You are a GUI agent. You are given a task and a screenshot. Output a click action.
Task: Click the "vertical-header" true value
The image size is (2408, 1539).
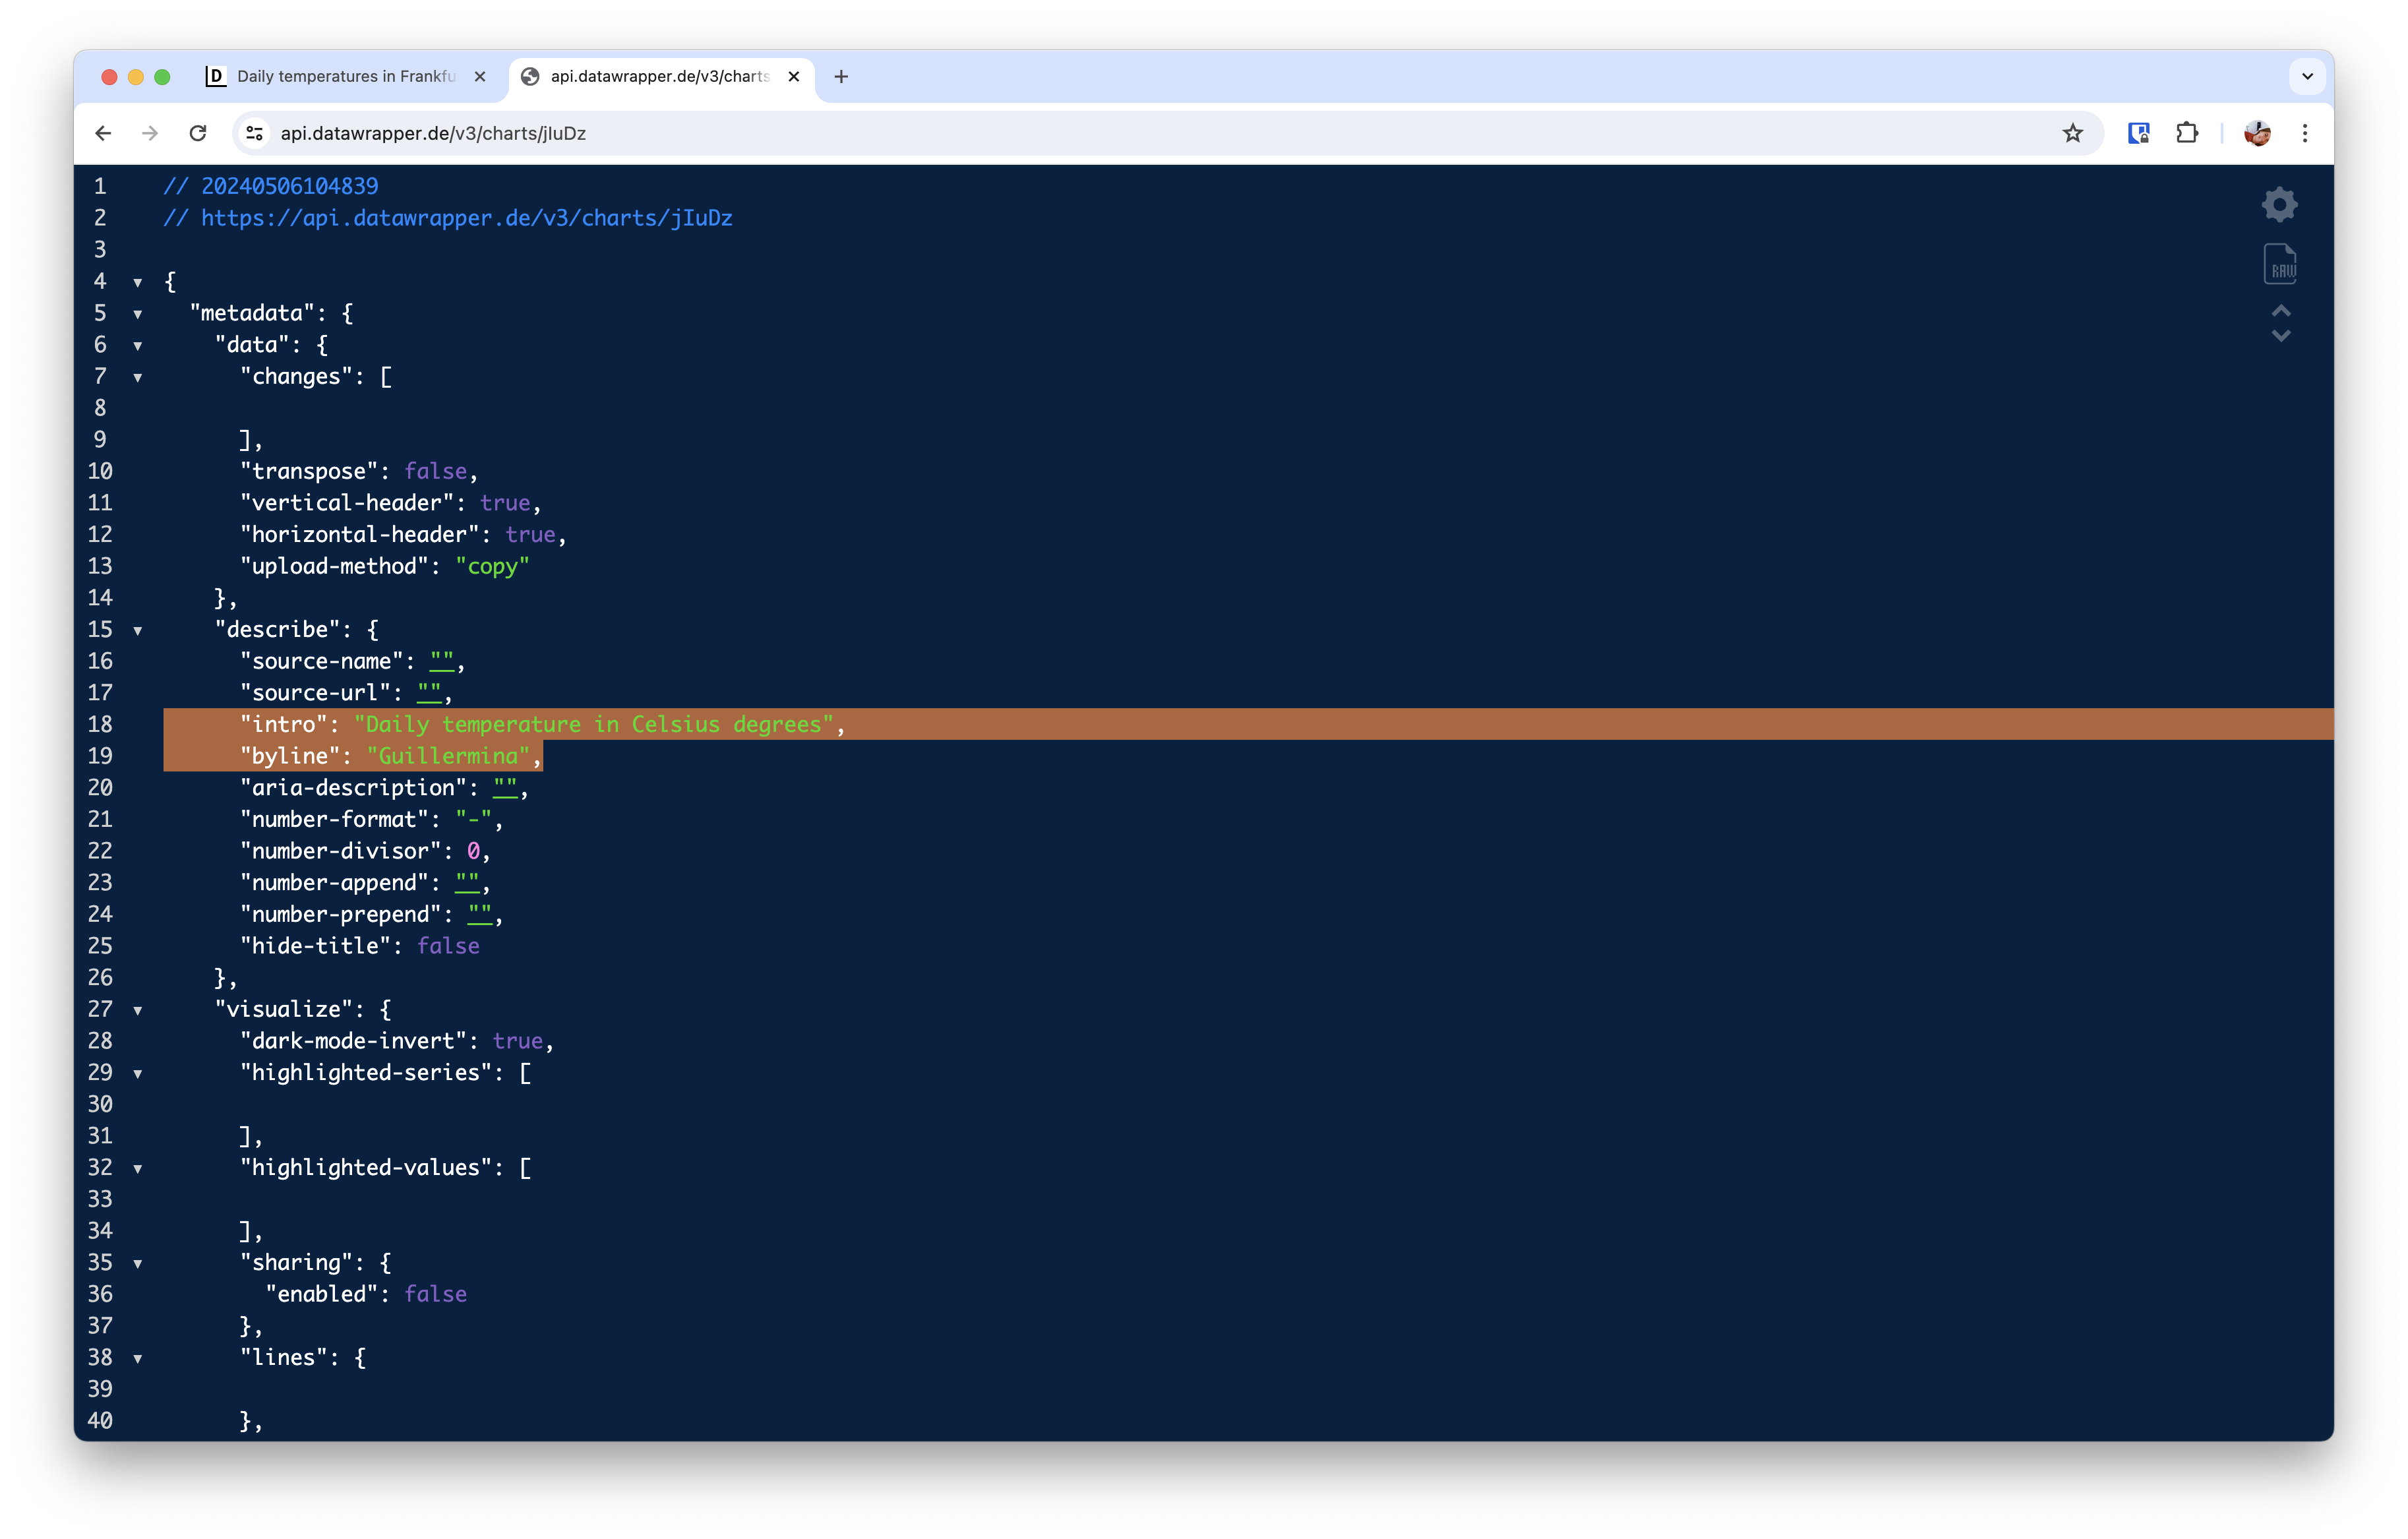coord(505,503)
